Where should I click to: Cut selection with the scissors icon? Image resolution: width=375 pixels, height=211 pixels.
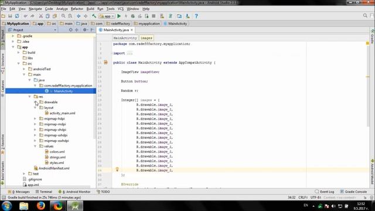[x=41, y=16]
